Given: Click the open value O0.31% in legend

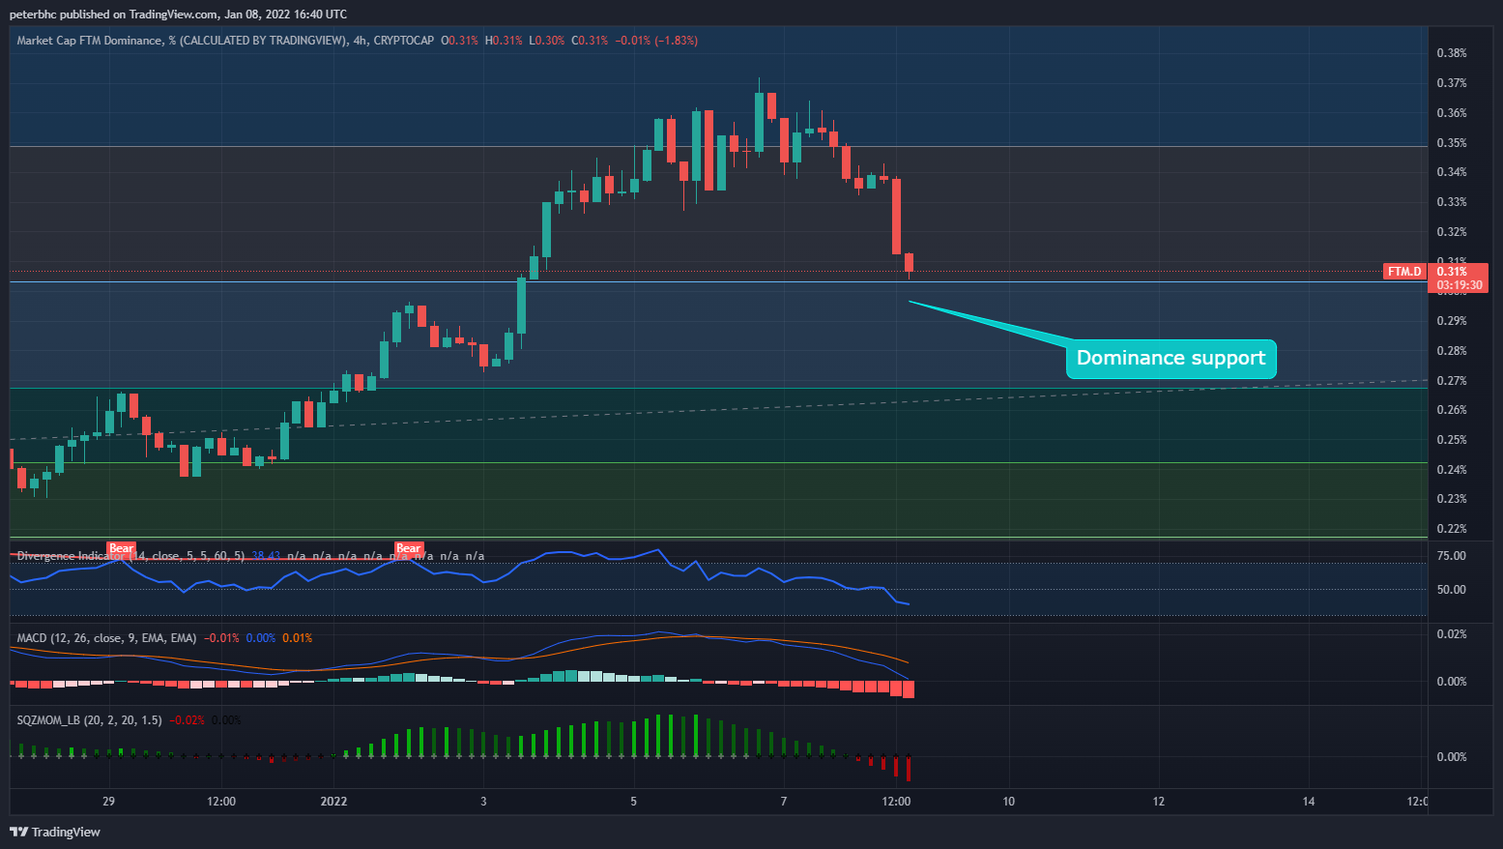Looking at the screenshot, I should click(460, 41).
